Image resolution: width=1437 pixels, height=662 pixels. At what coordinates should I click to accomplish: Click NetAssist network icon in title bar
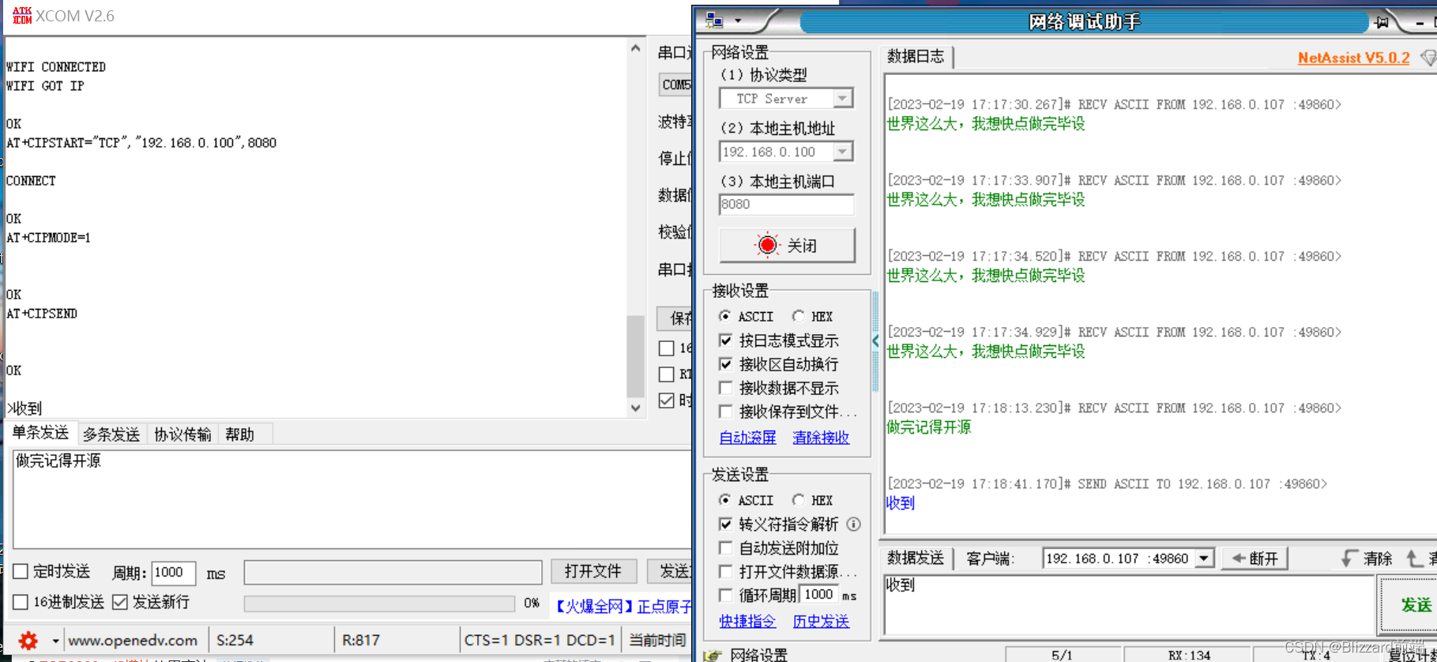tap(714, 21)
